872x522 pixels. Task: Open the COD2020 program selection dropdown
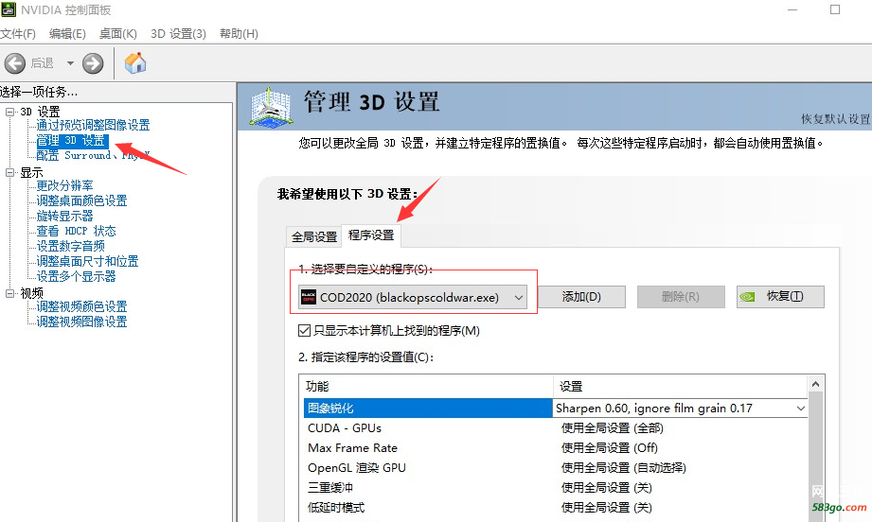coord(413,298)
